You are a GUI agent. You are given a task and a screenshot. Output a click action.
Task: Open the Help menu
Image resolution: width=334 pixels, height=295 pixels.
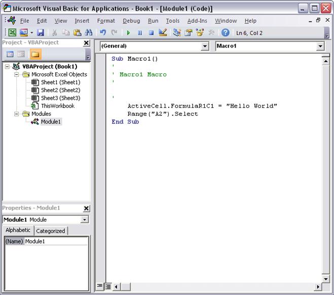click(250, 21)
